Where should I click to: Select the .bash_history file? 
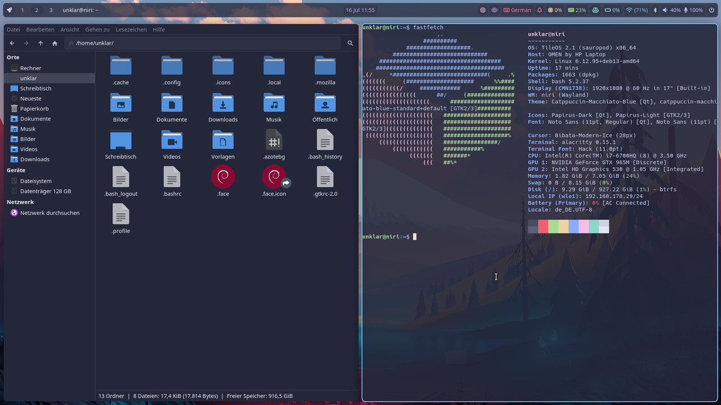pos(325,140)
